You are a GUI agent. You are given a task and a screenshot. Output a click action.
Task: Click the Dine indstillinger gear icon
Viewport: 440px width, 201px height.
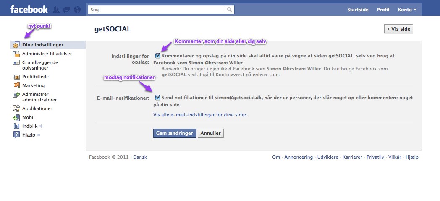[x=16, y=45]
